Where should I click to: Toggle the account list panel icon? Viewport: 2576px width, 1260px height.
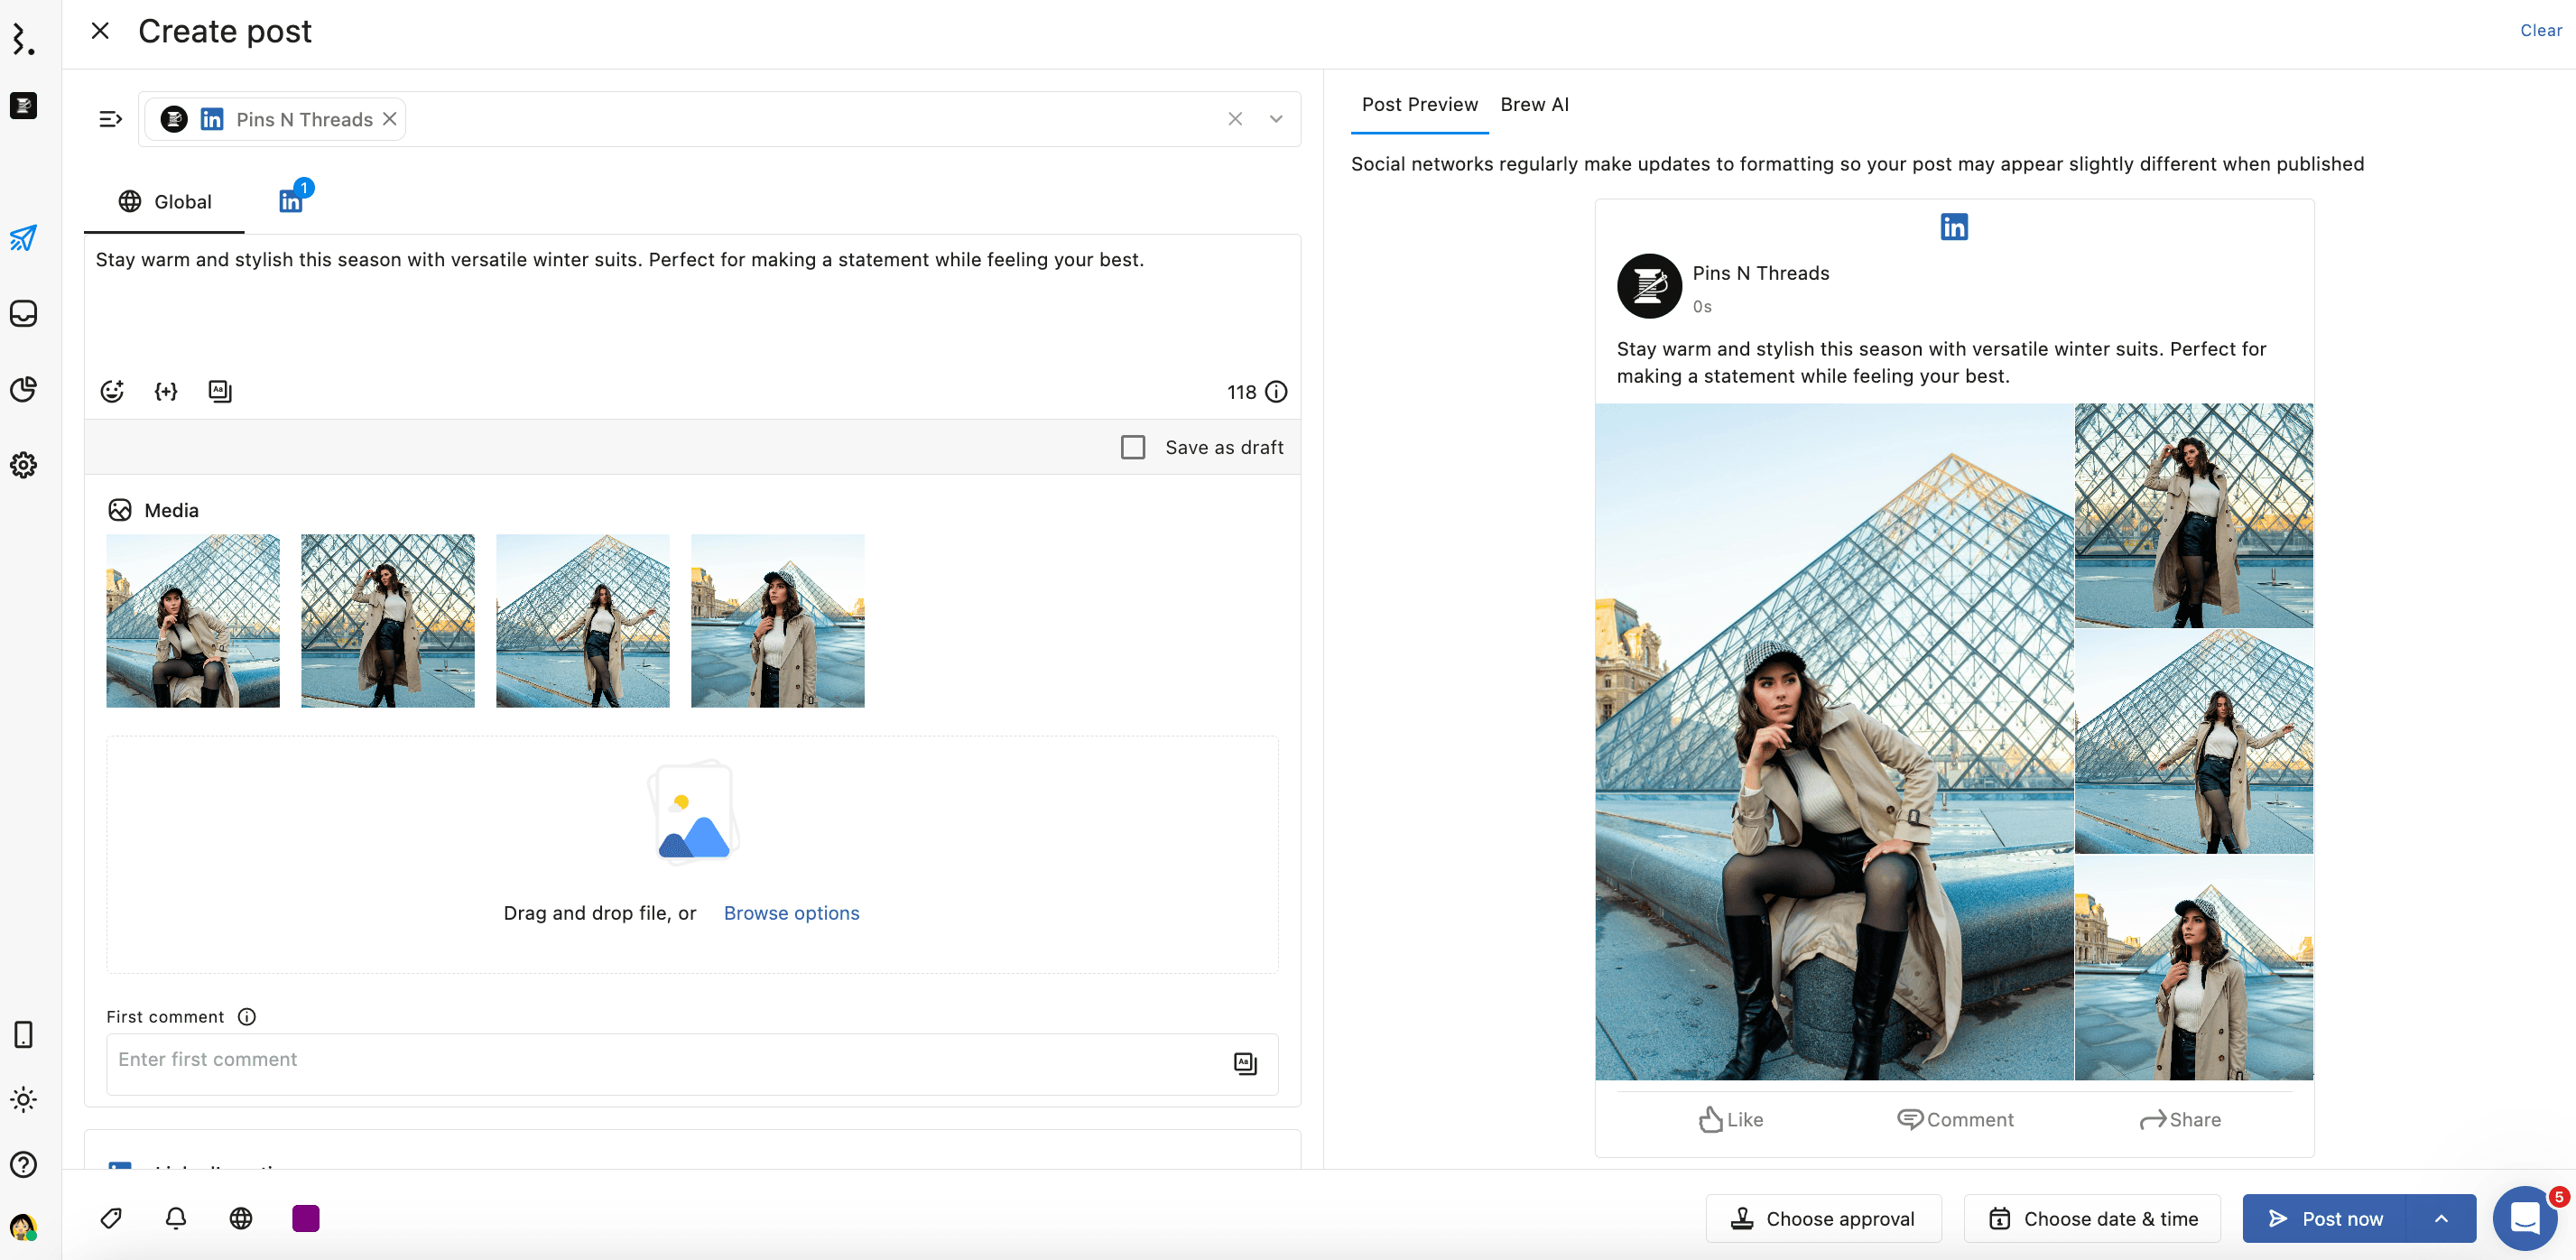click(x=110, y=119)
